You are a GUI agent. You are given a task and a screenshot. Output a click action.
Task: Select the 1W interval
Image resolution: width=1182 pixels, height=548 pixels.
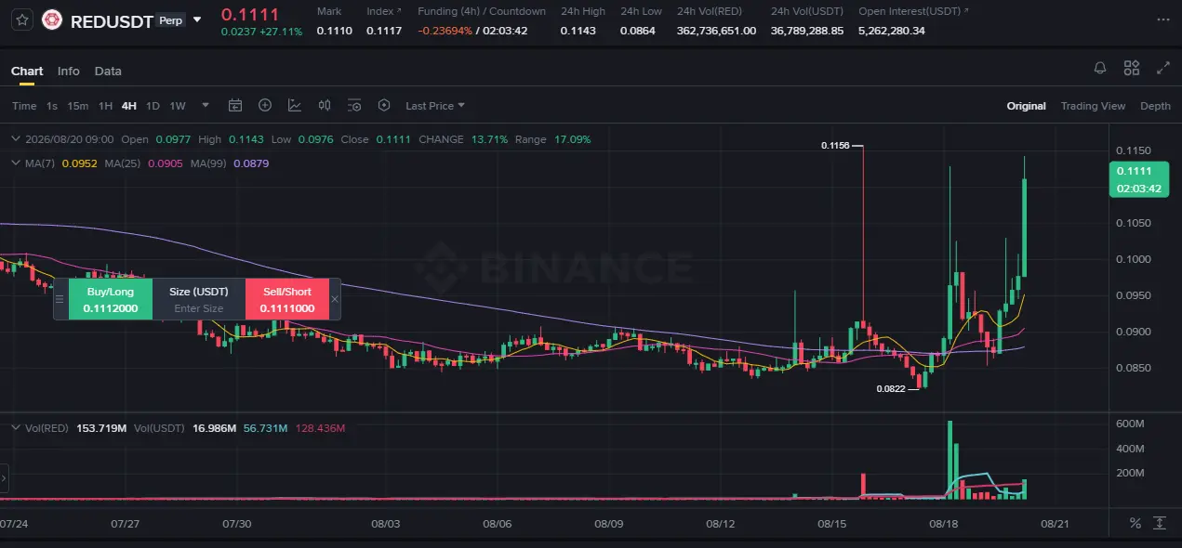coord(178,106)
